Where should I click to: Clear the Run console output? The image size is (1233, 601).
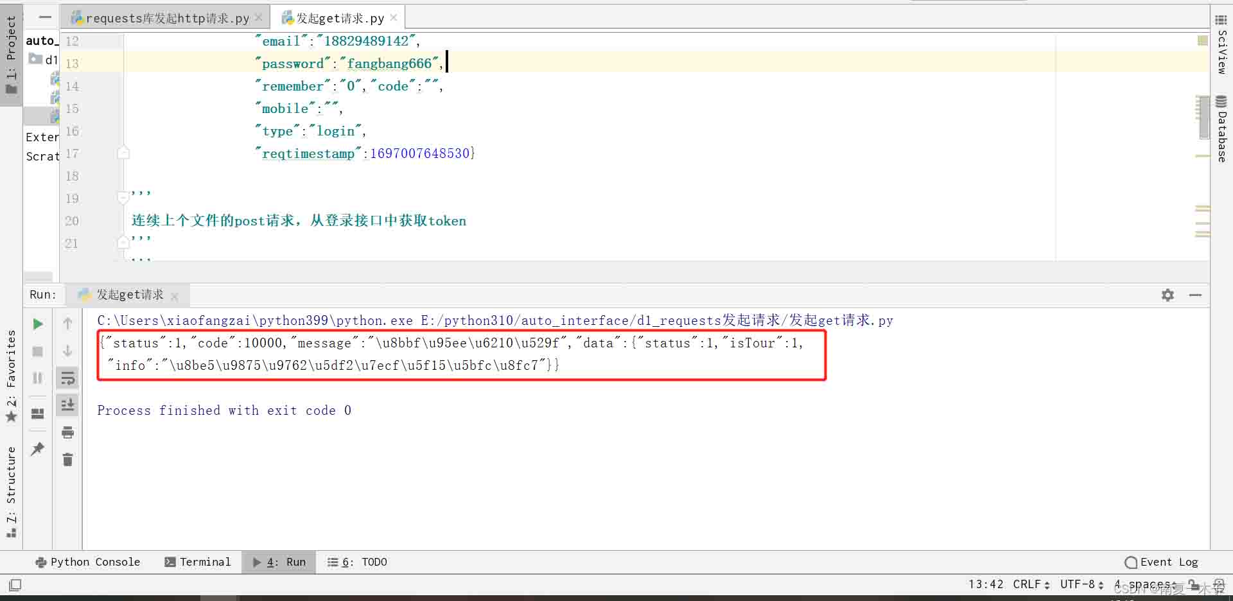coord(67,459)
